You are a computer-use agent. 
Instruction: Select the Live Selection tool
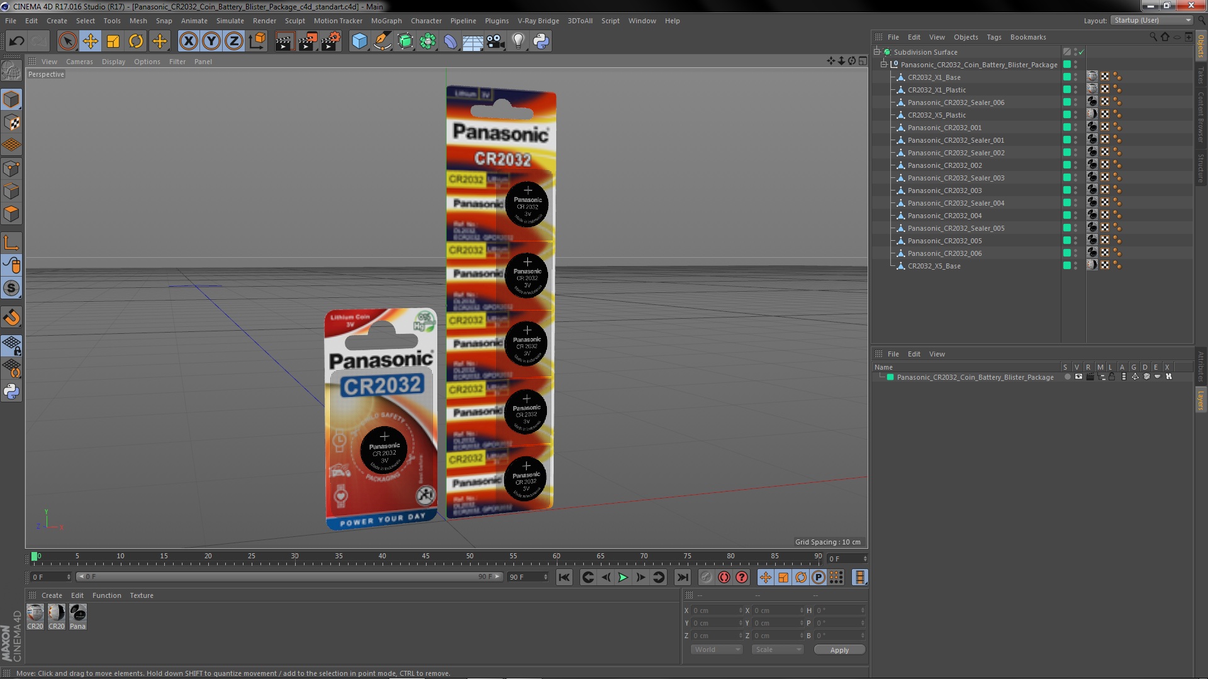coord(67,41)
